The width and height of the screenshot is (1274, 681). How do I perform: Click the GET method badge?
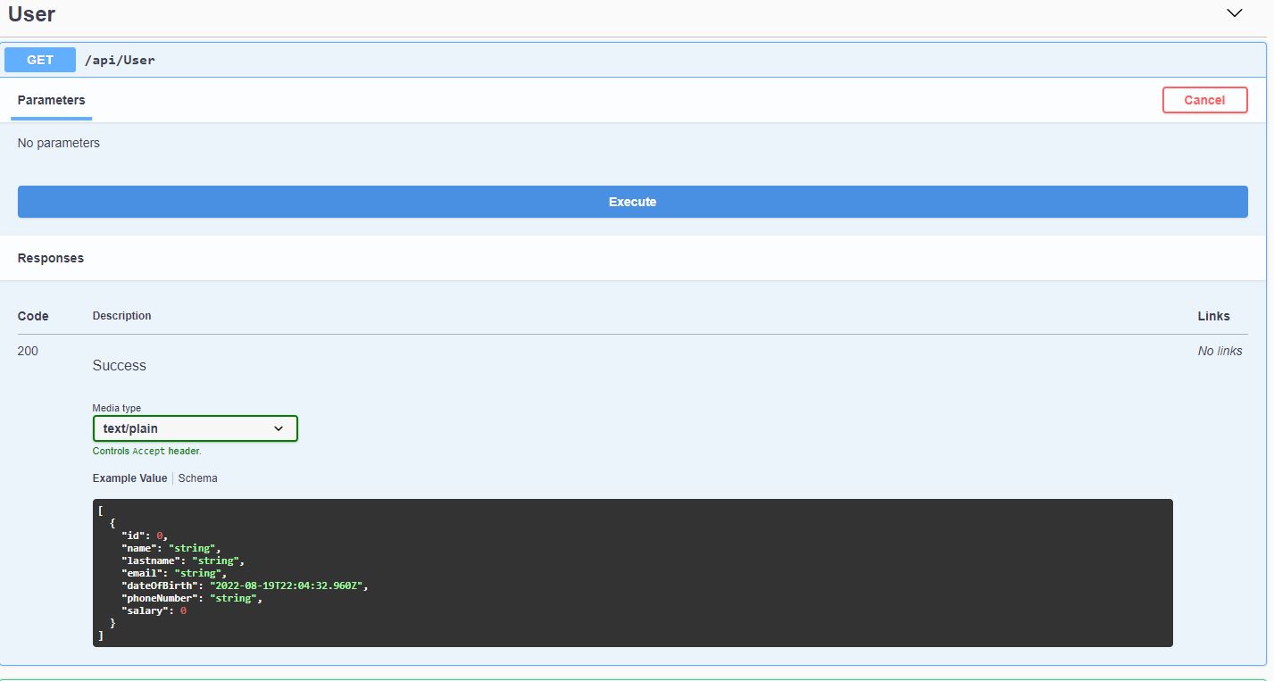click(39, 60)
